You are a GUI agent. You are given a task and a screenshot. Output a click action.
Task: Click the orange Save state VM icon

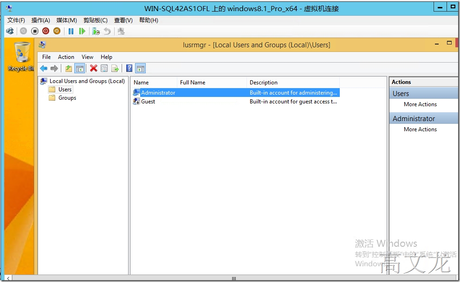pos(57,31)
